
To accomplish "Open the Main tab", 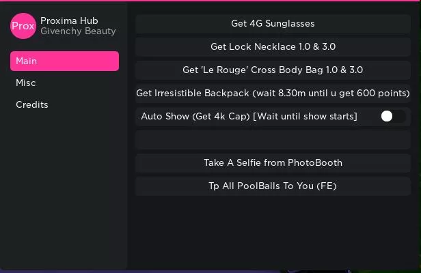I will [64, 61].
